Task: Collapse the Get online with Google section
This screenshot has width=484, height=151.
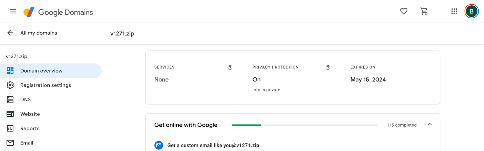Action: (x=430, y=124)
